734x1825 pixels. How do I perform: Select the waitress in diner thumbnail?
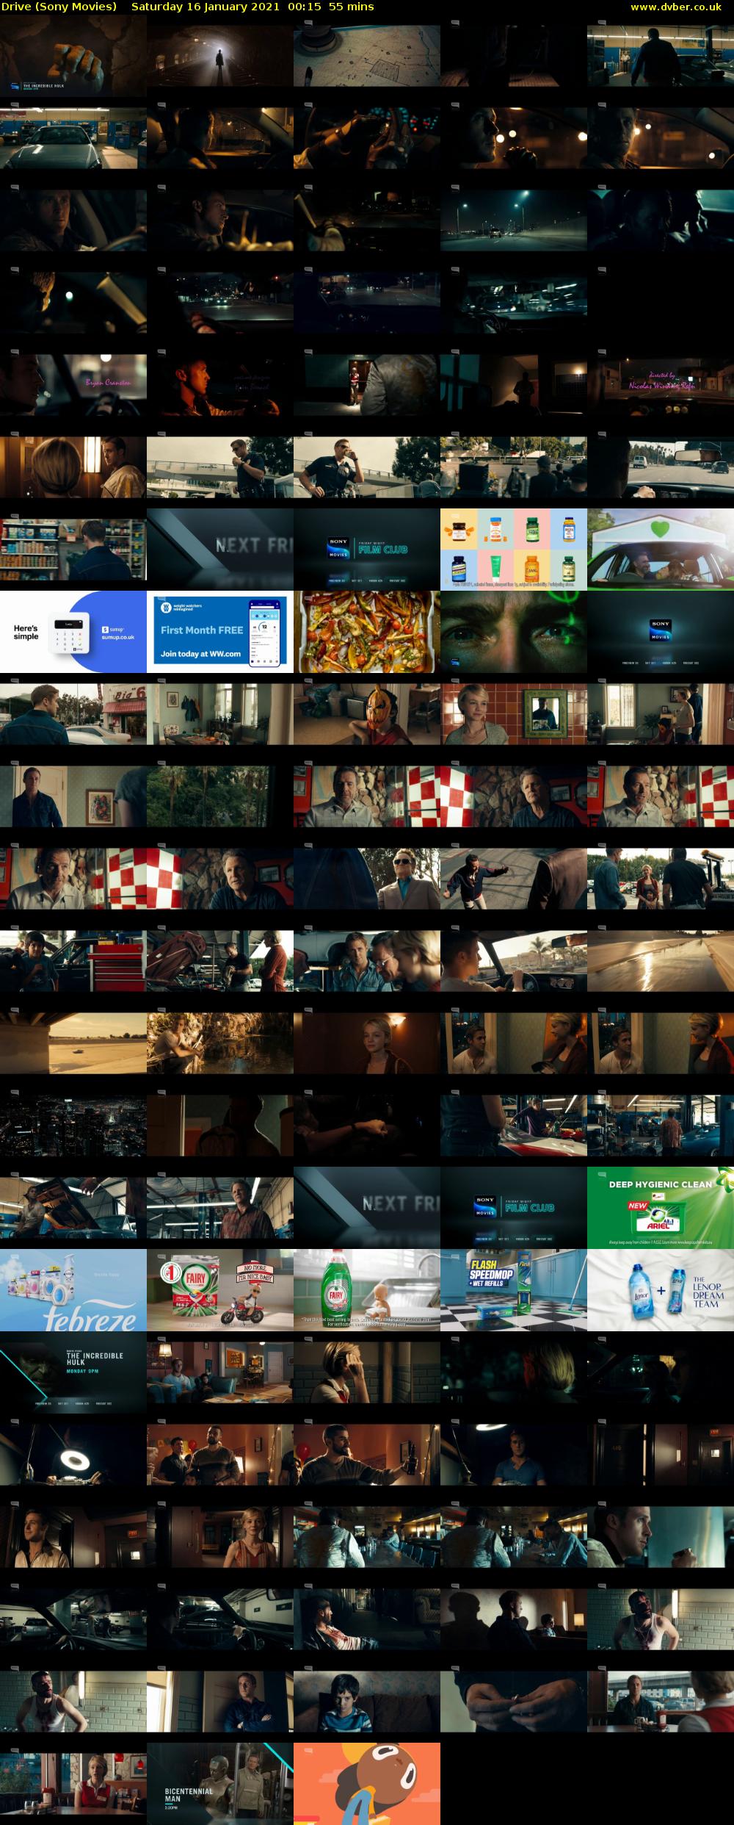click(73, 1784)
